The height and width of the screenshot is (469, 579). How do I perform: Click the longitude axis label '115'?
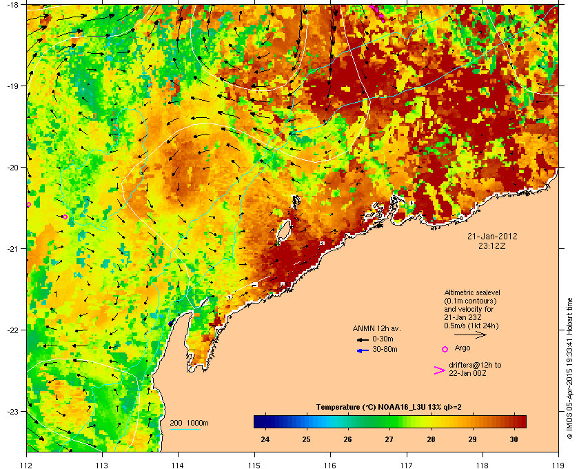254,466
